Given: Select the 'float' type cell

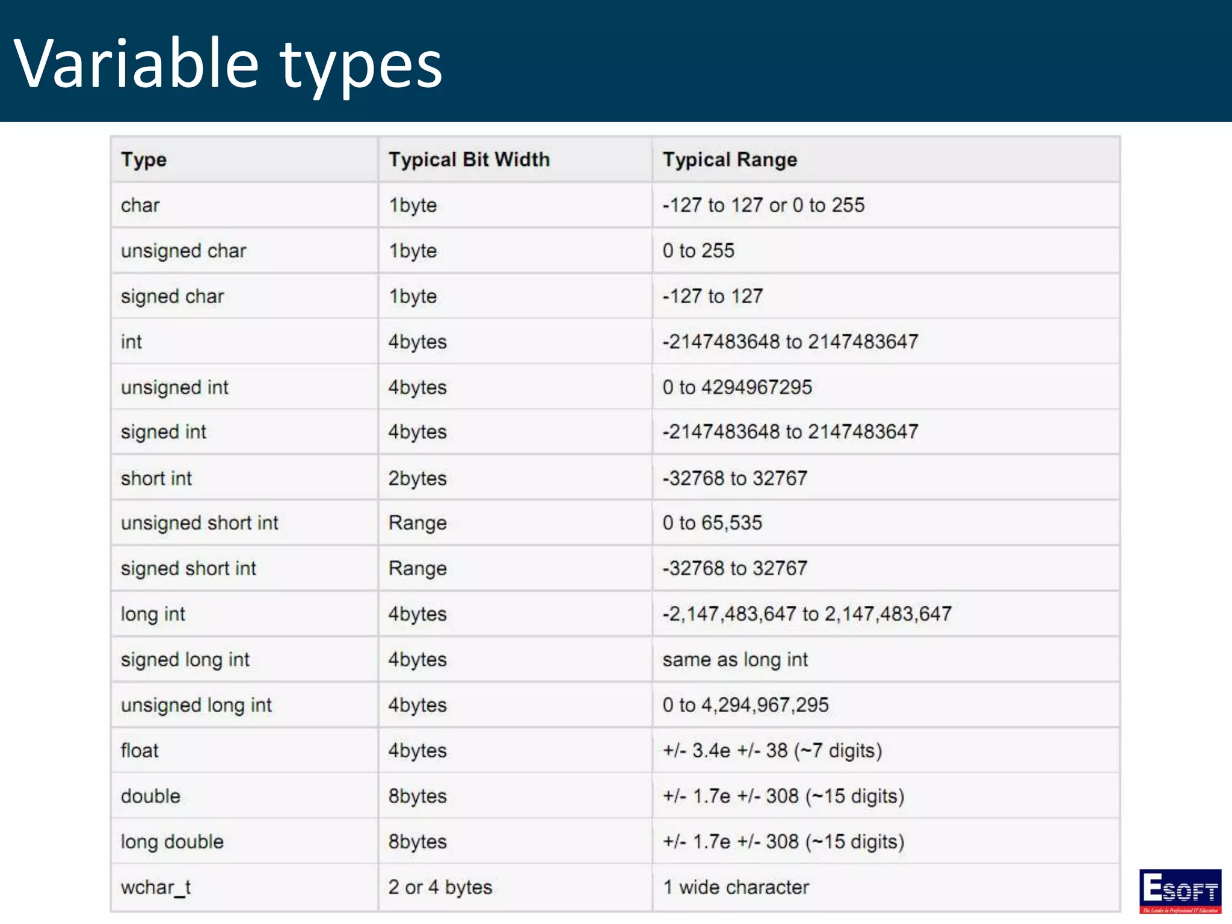Looking at the screenshot, I should click(140, 751).
